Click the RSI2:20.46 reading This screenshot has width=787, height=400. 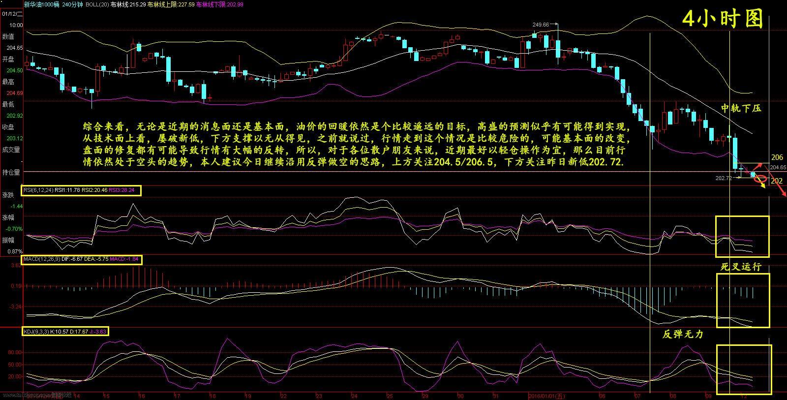pyautogui.click(x=94, y=190)
